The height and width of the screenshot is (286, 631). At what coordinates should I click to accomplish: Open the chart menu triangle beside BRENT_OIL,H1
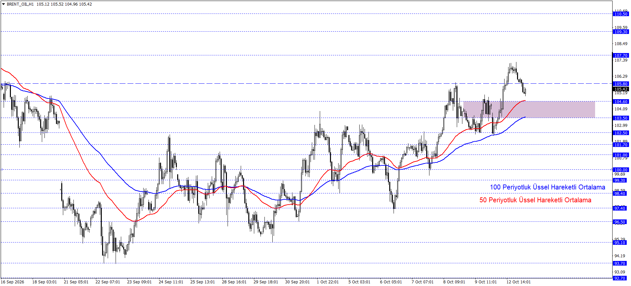click(4, 4)
